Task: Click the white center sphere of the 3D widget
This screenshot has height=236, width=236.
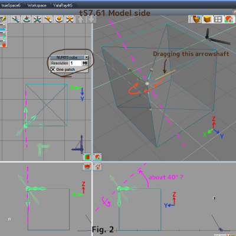Action: point(147,84)
